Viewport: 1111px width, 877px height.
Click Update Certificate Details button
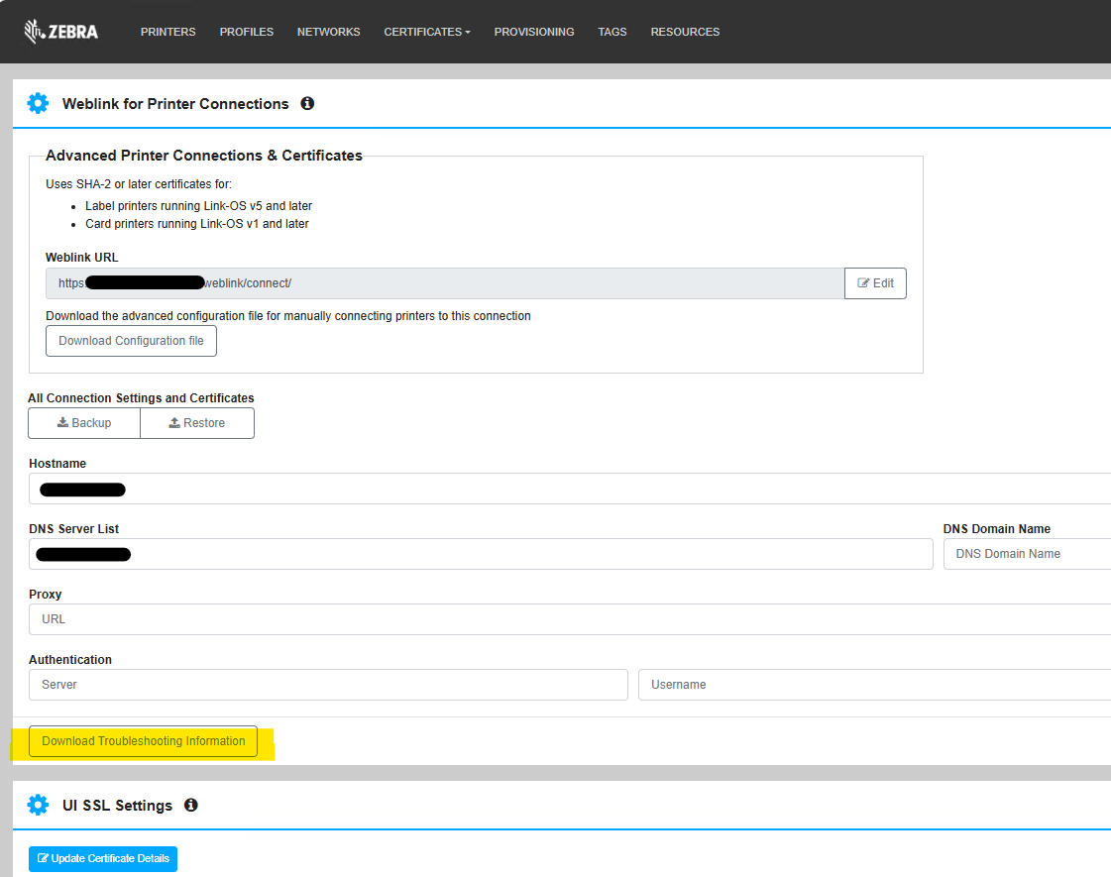pyautogui.click(x=103, y=858)
